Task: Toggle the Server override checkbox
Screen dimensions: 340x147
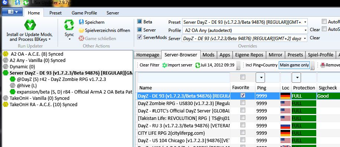Action: [139, 30]
